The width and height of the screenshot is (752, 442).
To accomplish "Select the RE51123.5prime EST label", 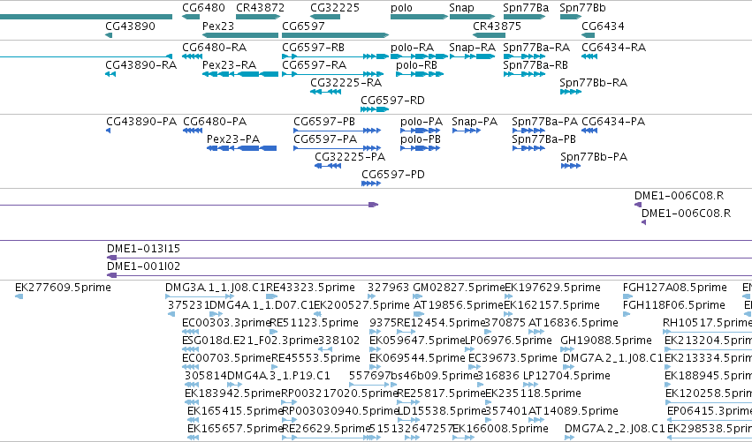I will 314,323.
